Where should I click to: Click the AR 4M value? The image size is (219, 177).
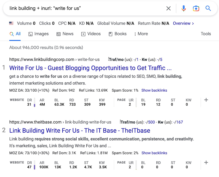42,104
